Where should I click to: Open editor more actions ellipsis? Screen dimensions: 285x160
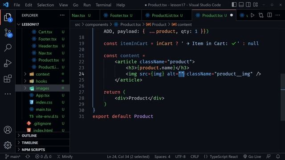278,15
